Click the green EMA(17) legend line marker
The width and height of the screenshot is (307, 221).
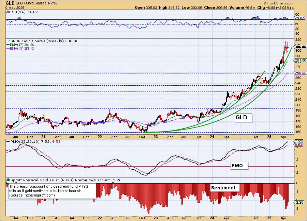pos(8,45)
